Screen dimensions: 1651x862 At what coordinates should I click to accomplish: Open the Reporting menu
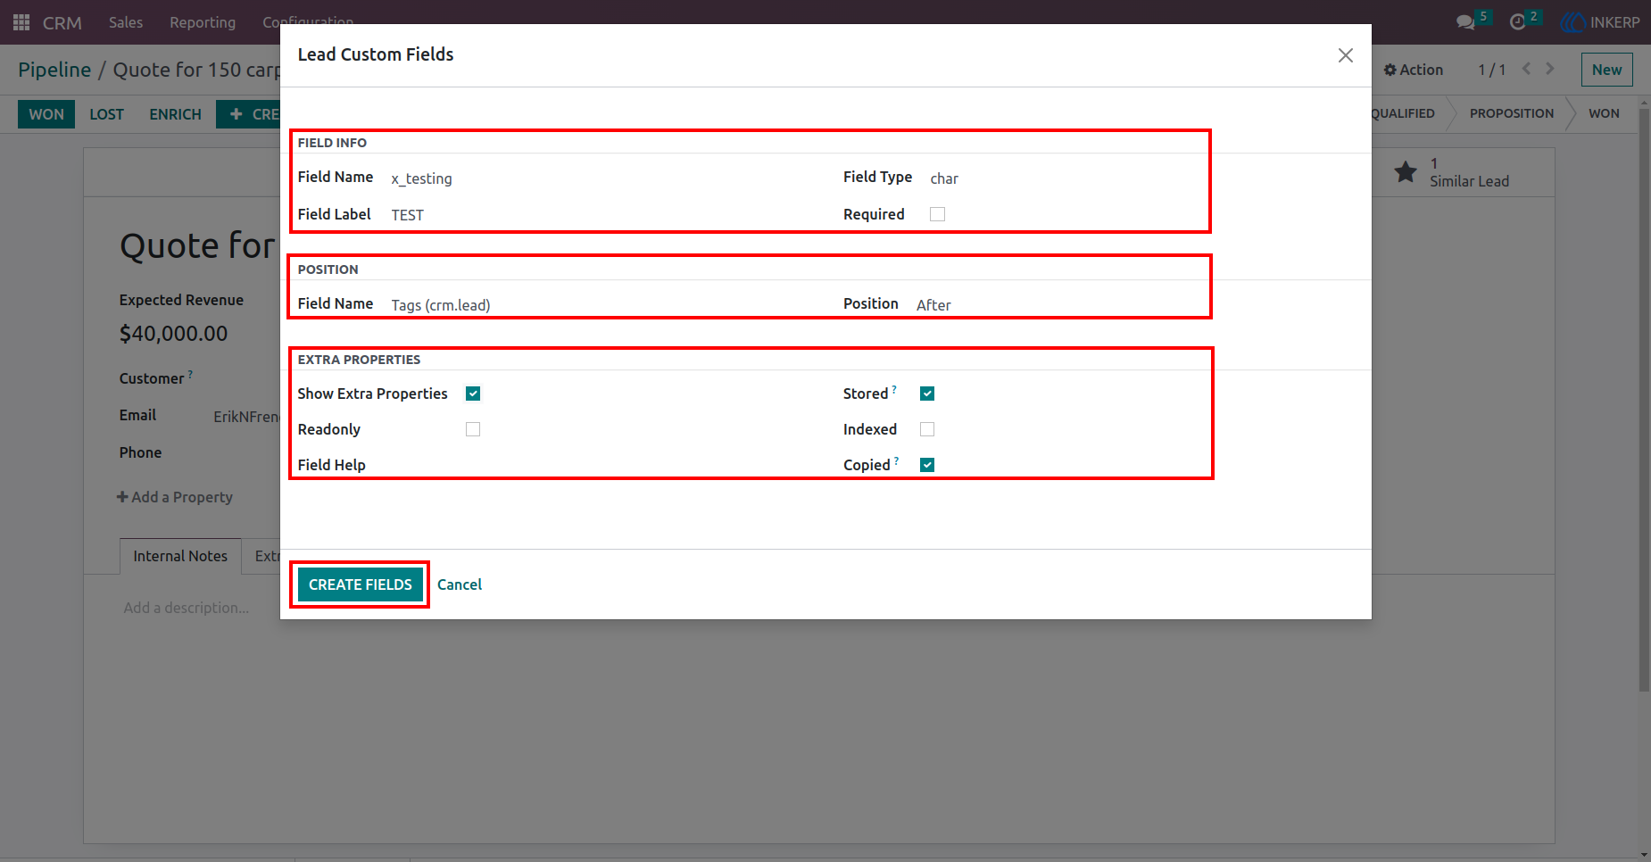(203, 22)
